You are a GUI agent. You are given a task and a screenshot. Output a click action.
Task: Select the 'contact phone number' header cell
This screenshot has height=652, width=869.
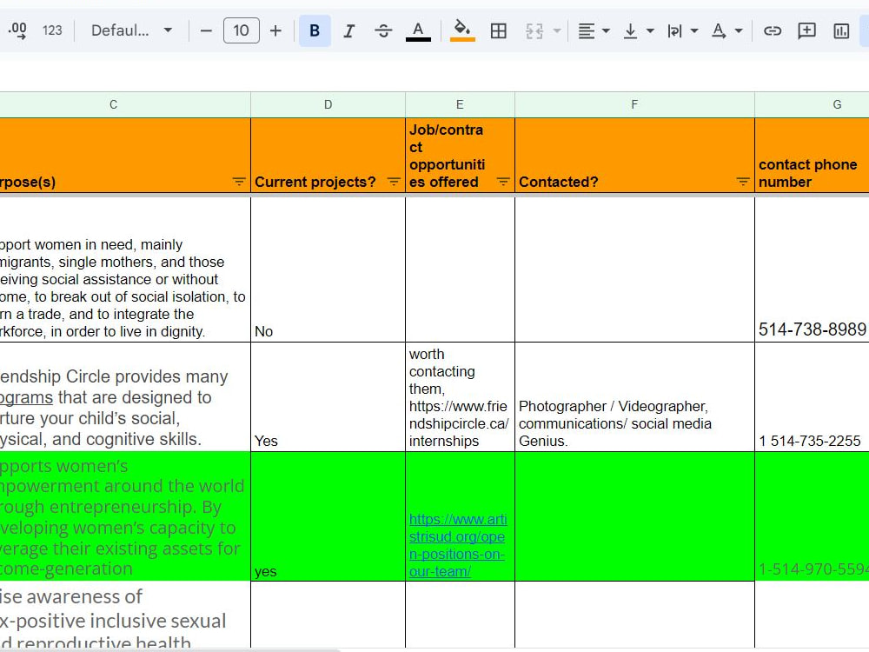pos(812,156)
